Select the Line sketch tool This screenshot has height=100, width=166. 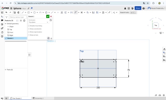click(x=23, y=12)
